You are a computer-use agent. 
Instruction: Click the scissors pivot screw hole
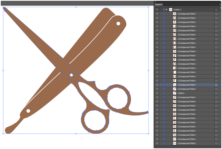71,75
